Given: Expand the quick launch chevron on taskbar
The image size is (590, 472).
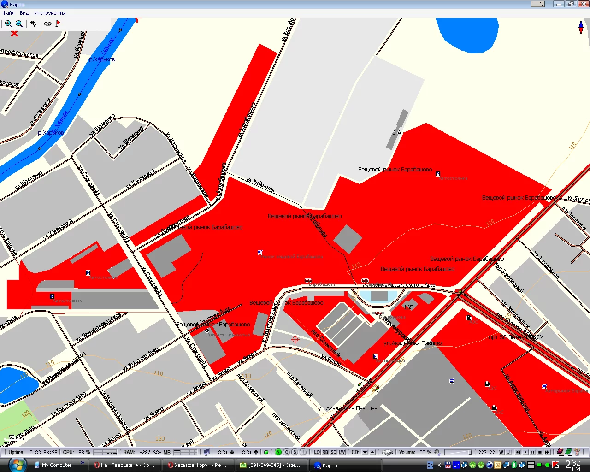Looking at the screenshot, I should [83, 463].
